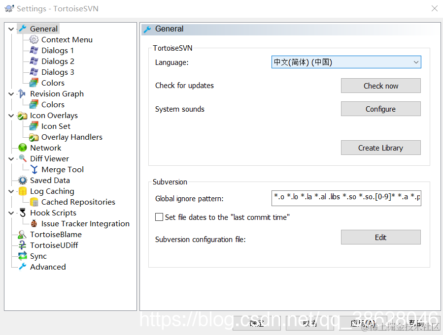Click the TortoiseSVN turtle title bar icon
Screen dimensions: 443x335
(x=9, y=8)
